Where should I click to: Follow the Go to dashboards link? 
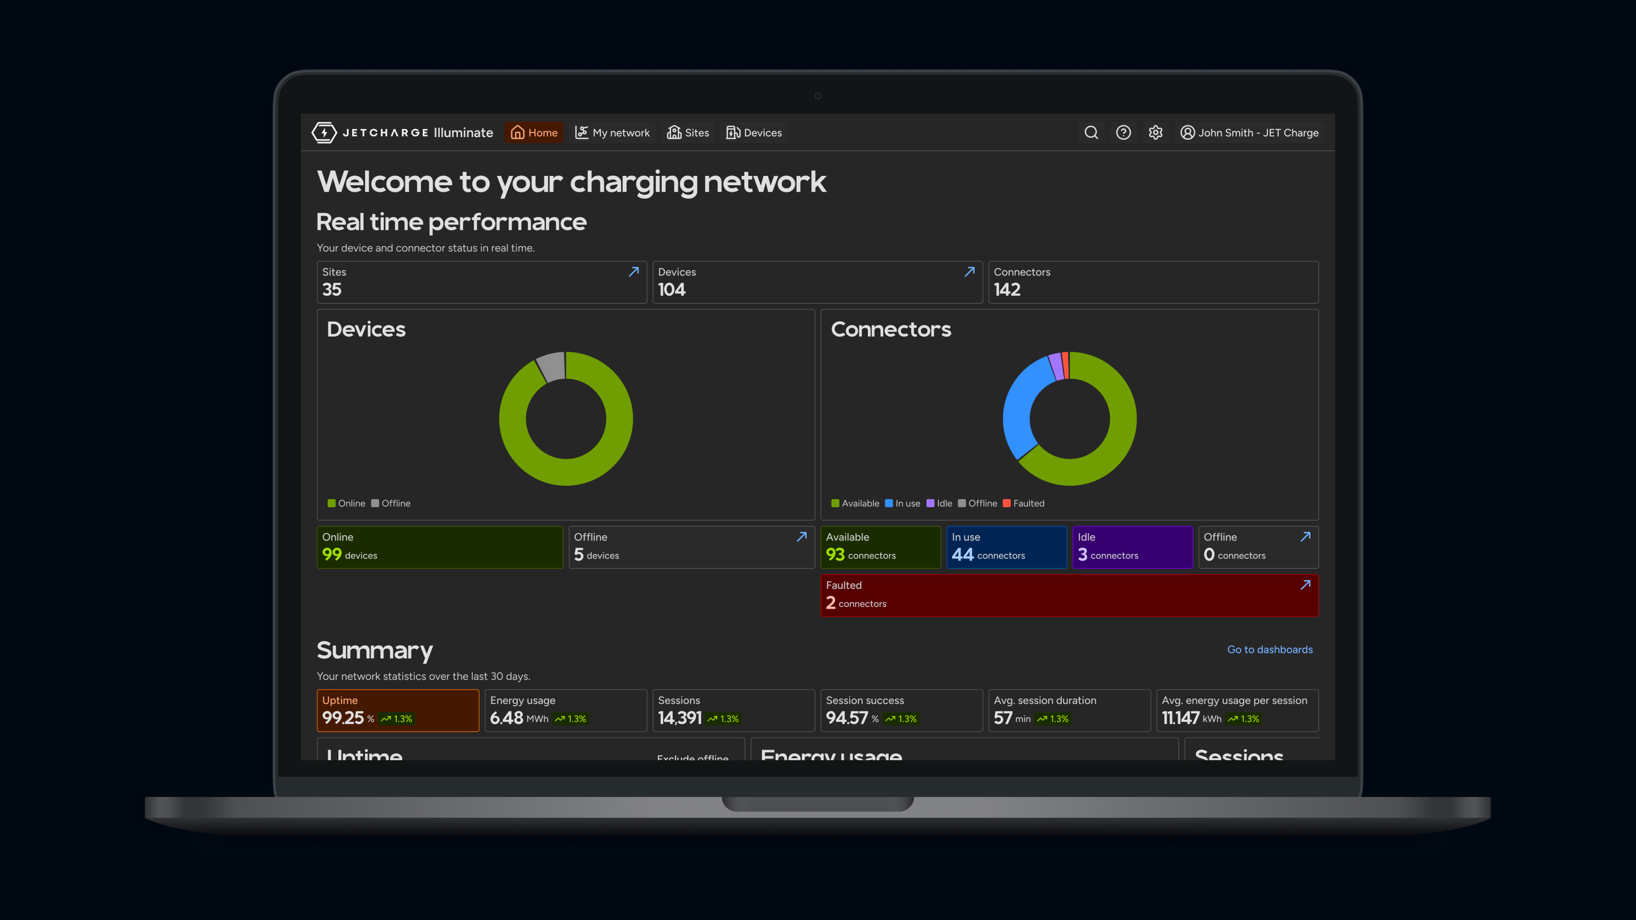(1270, 650)
